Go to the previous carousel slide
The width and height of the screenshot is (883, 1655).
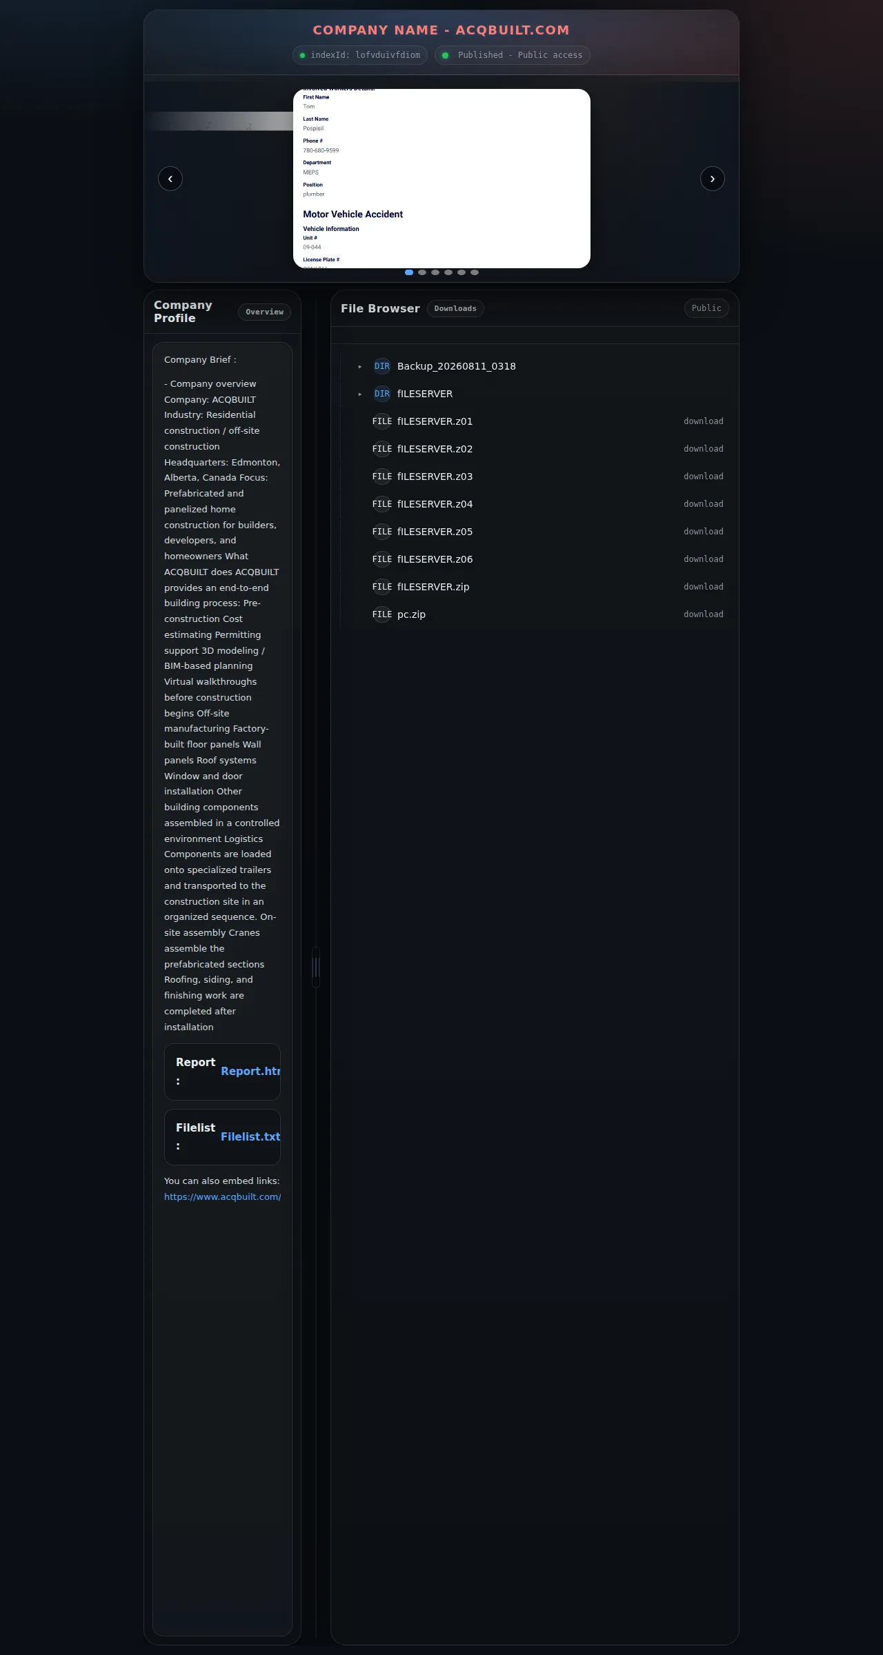coord(170,179)
